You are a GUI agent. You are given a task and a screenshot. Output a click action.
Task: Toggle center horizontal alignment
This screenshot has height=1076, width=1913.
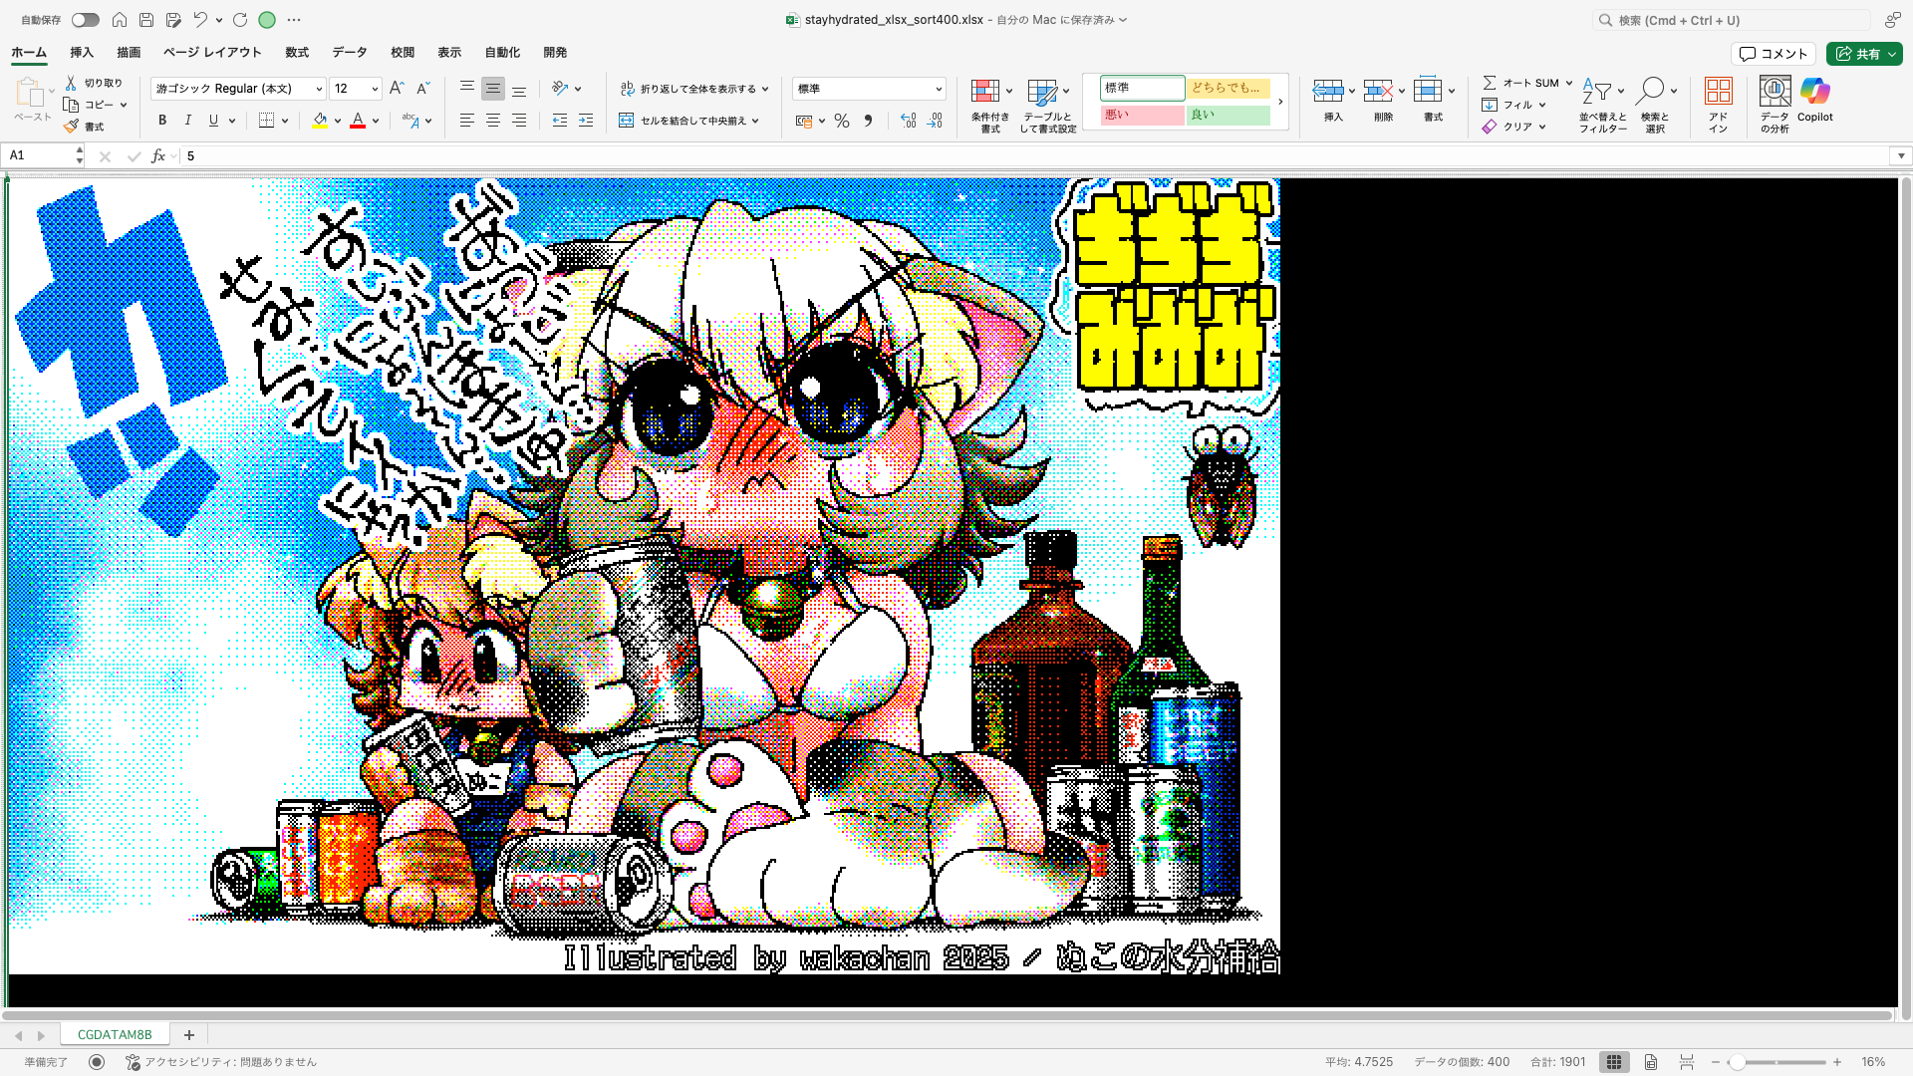point(493,121)
